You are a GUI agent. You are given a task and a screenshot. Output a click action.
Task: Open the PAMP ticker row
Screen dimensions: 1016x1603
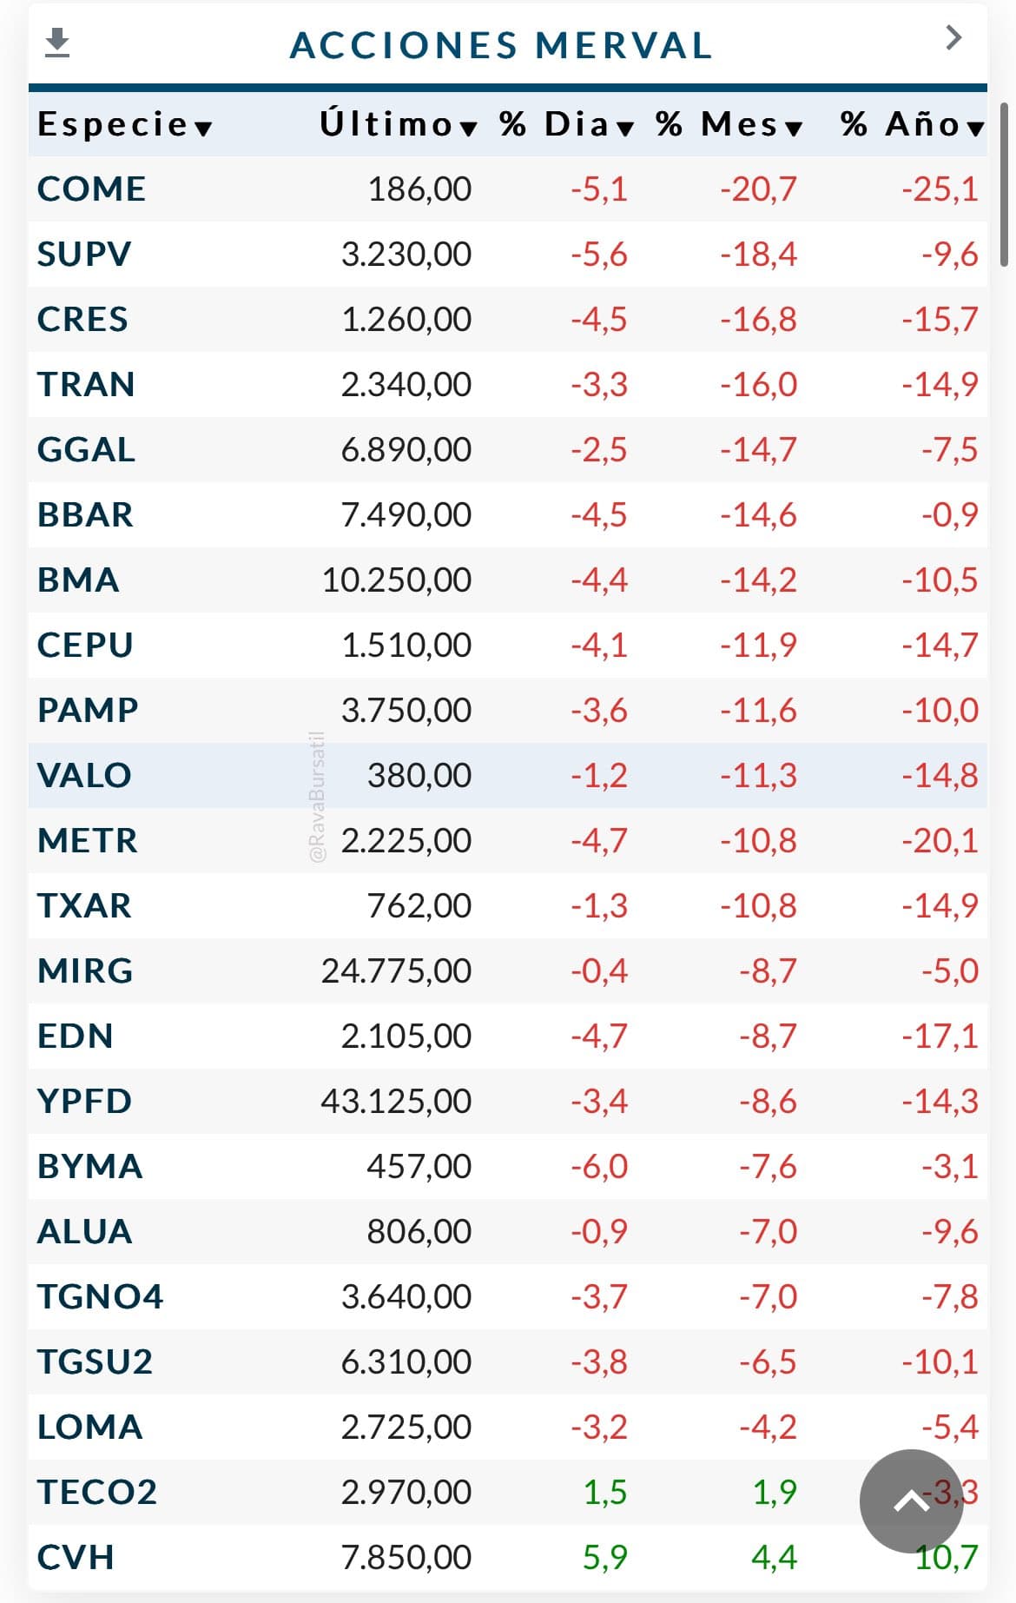tap(88, 710)
